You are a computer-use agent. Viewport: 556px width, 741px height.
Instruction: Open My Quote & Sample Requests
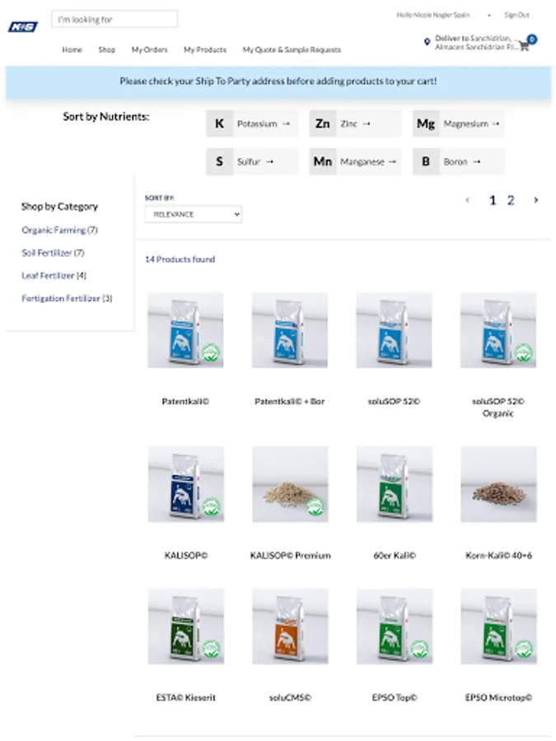[292, 49]
